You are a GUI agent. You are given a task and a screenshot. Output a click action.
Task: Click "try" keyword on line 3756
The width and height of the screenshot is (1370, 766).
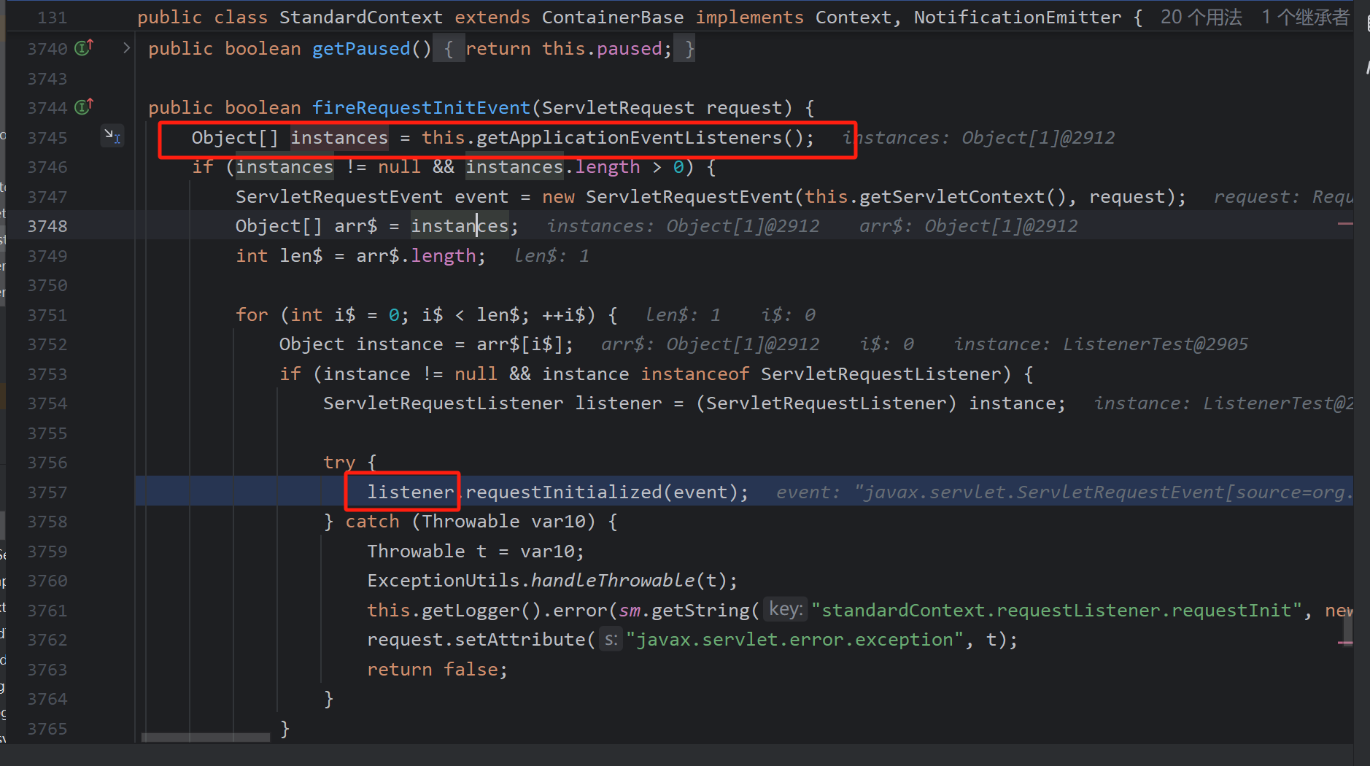tap(339, 463)
